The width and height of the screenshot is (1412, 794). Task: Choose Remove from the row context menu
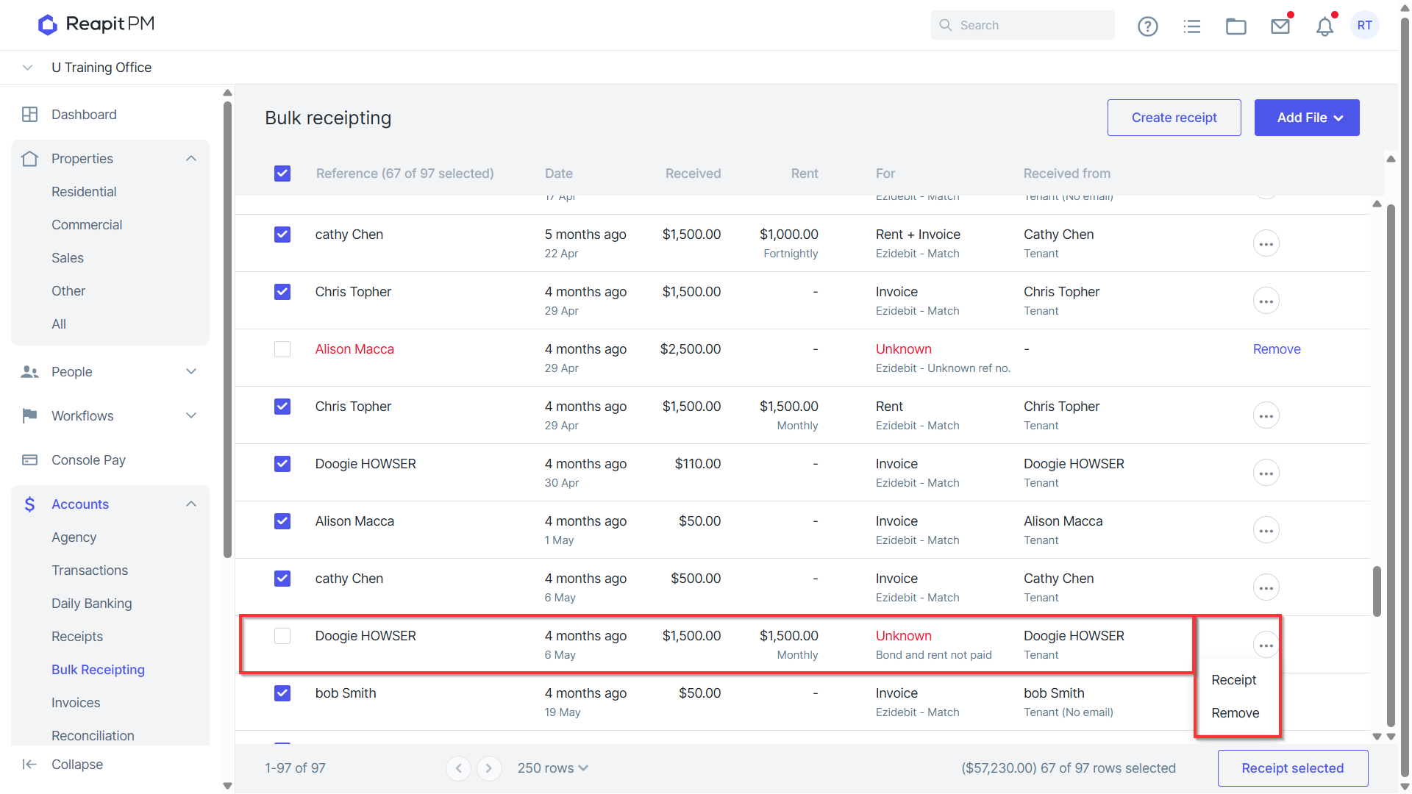(x=1235, y=713)
